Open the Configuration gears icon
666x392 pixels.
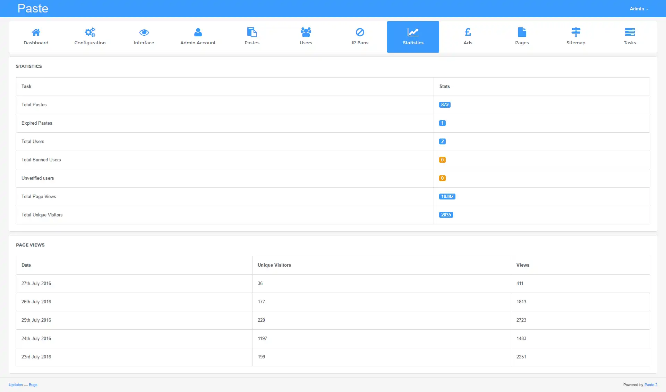point(90,33)
